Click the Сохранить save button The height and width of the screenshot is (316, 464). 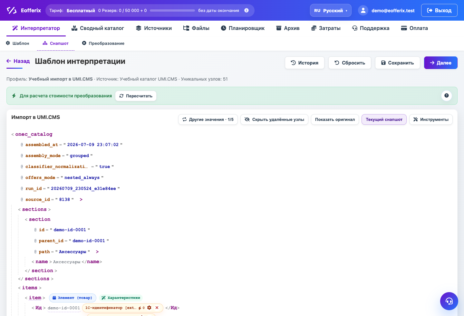pyautogui.click(x=397, y=63)
